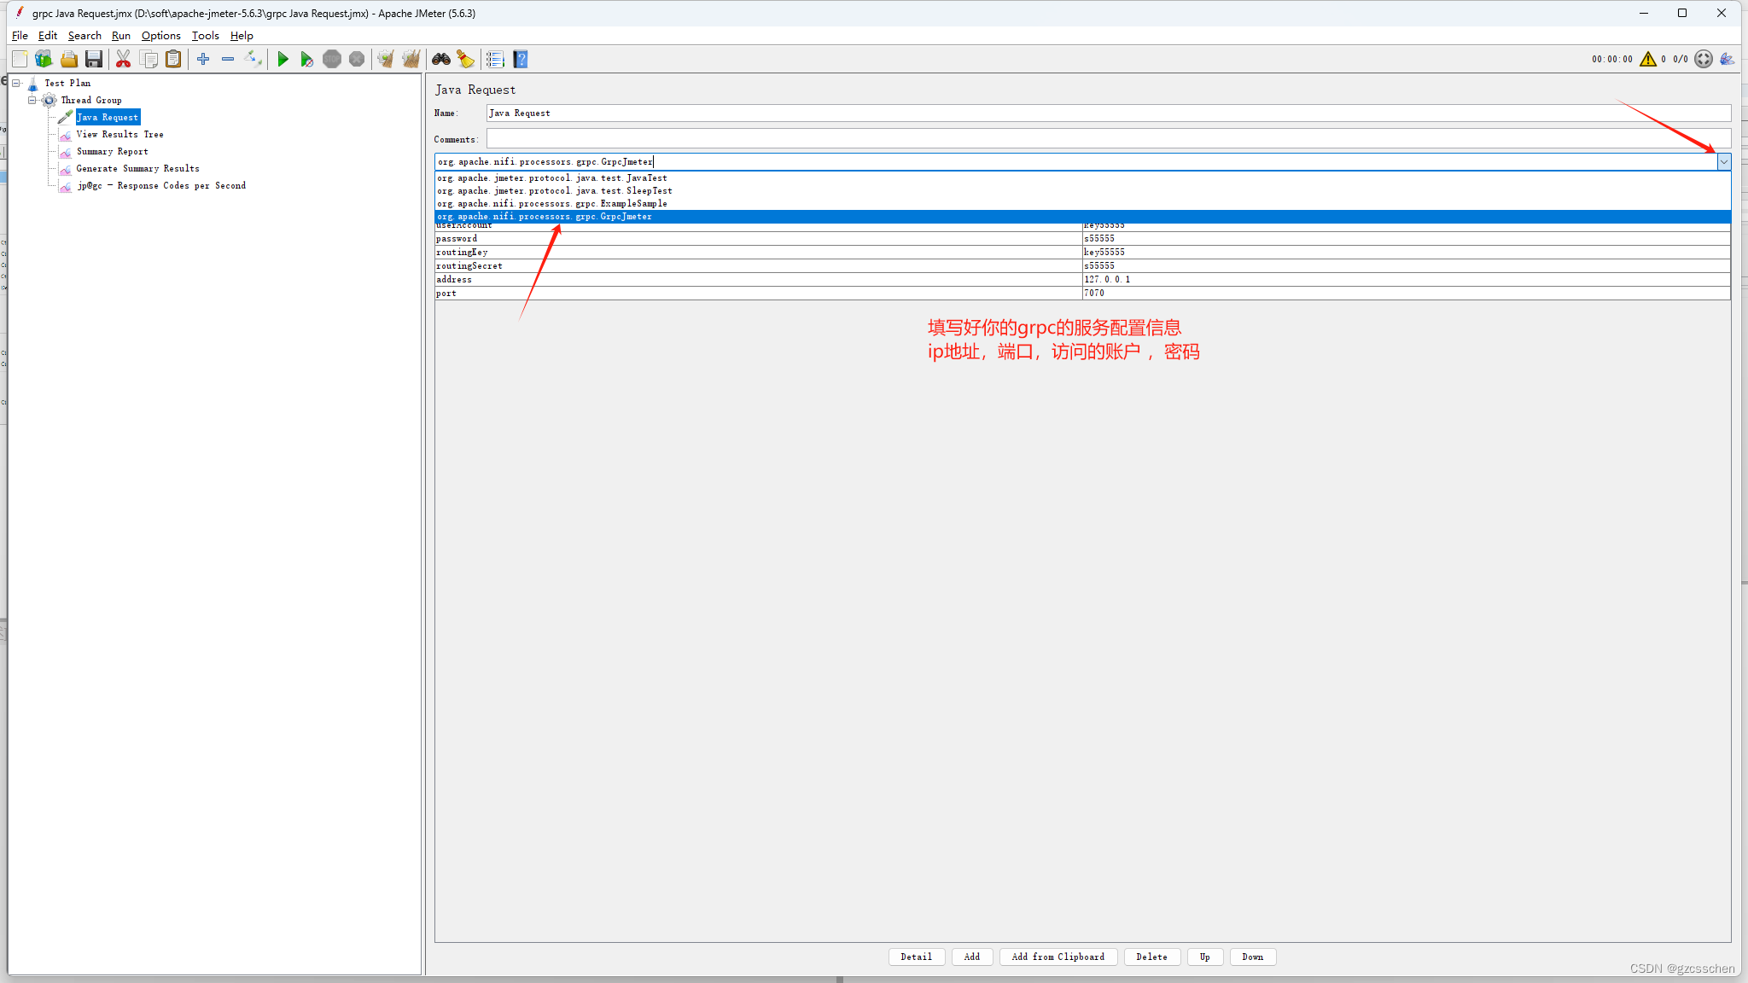Click the Add from Clipboard button
Screen dimensions: 1748x983
(x=1058, y=957)
